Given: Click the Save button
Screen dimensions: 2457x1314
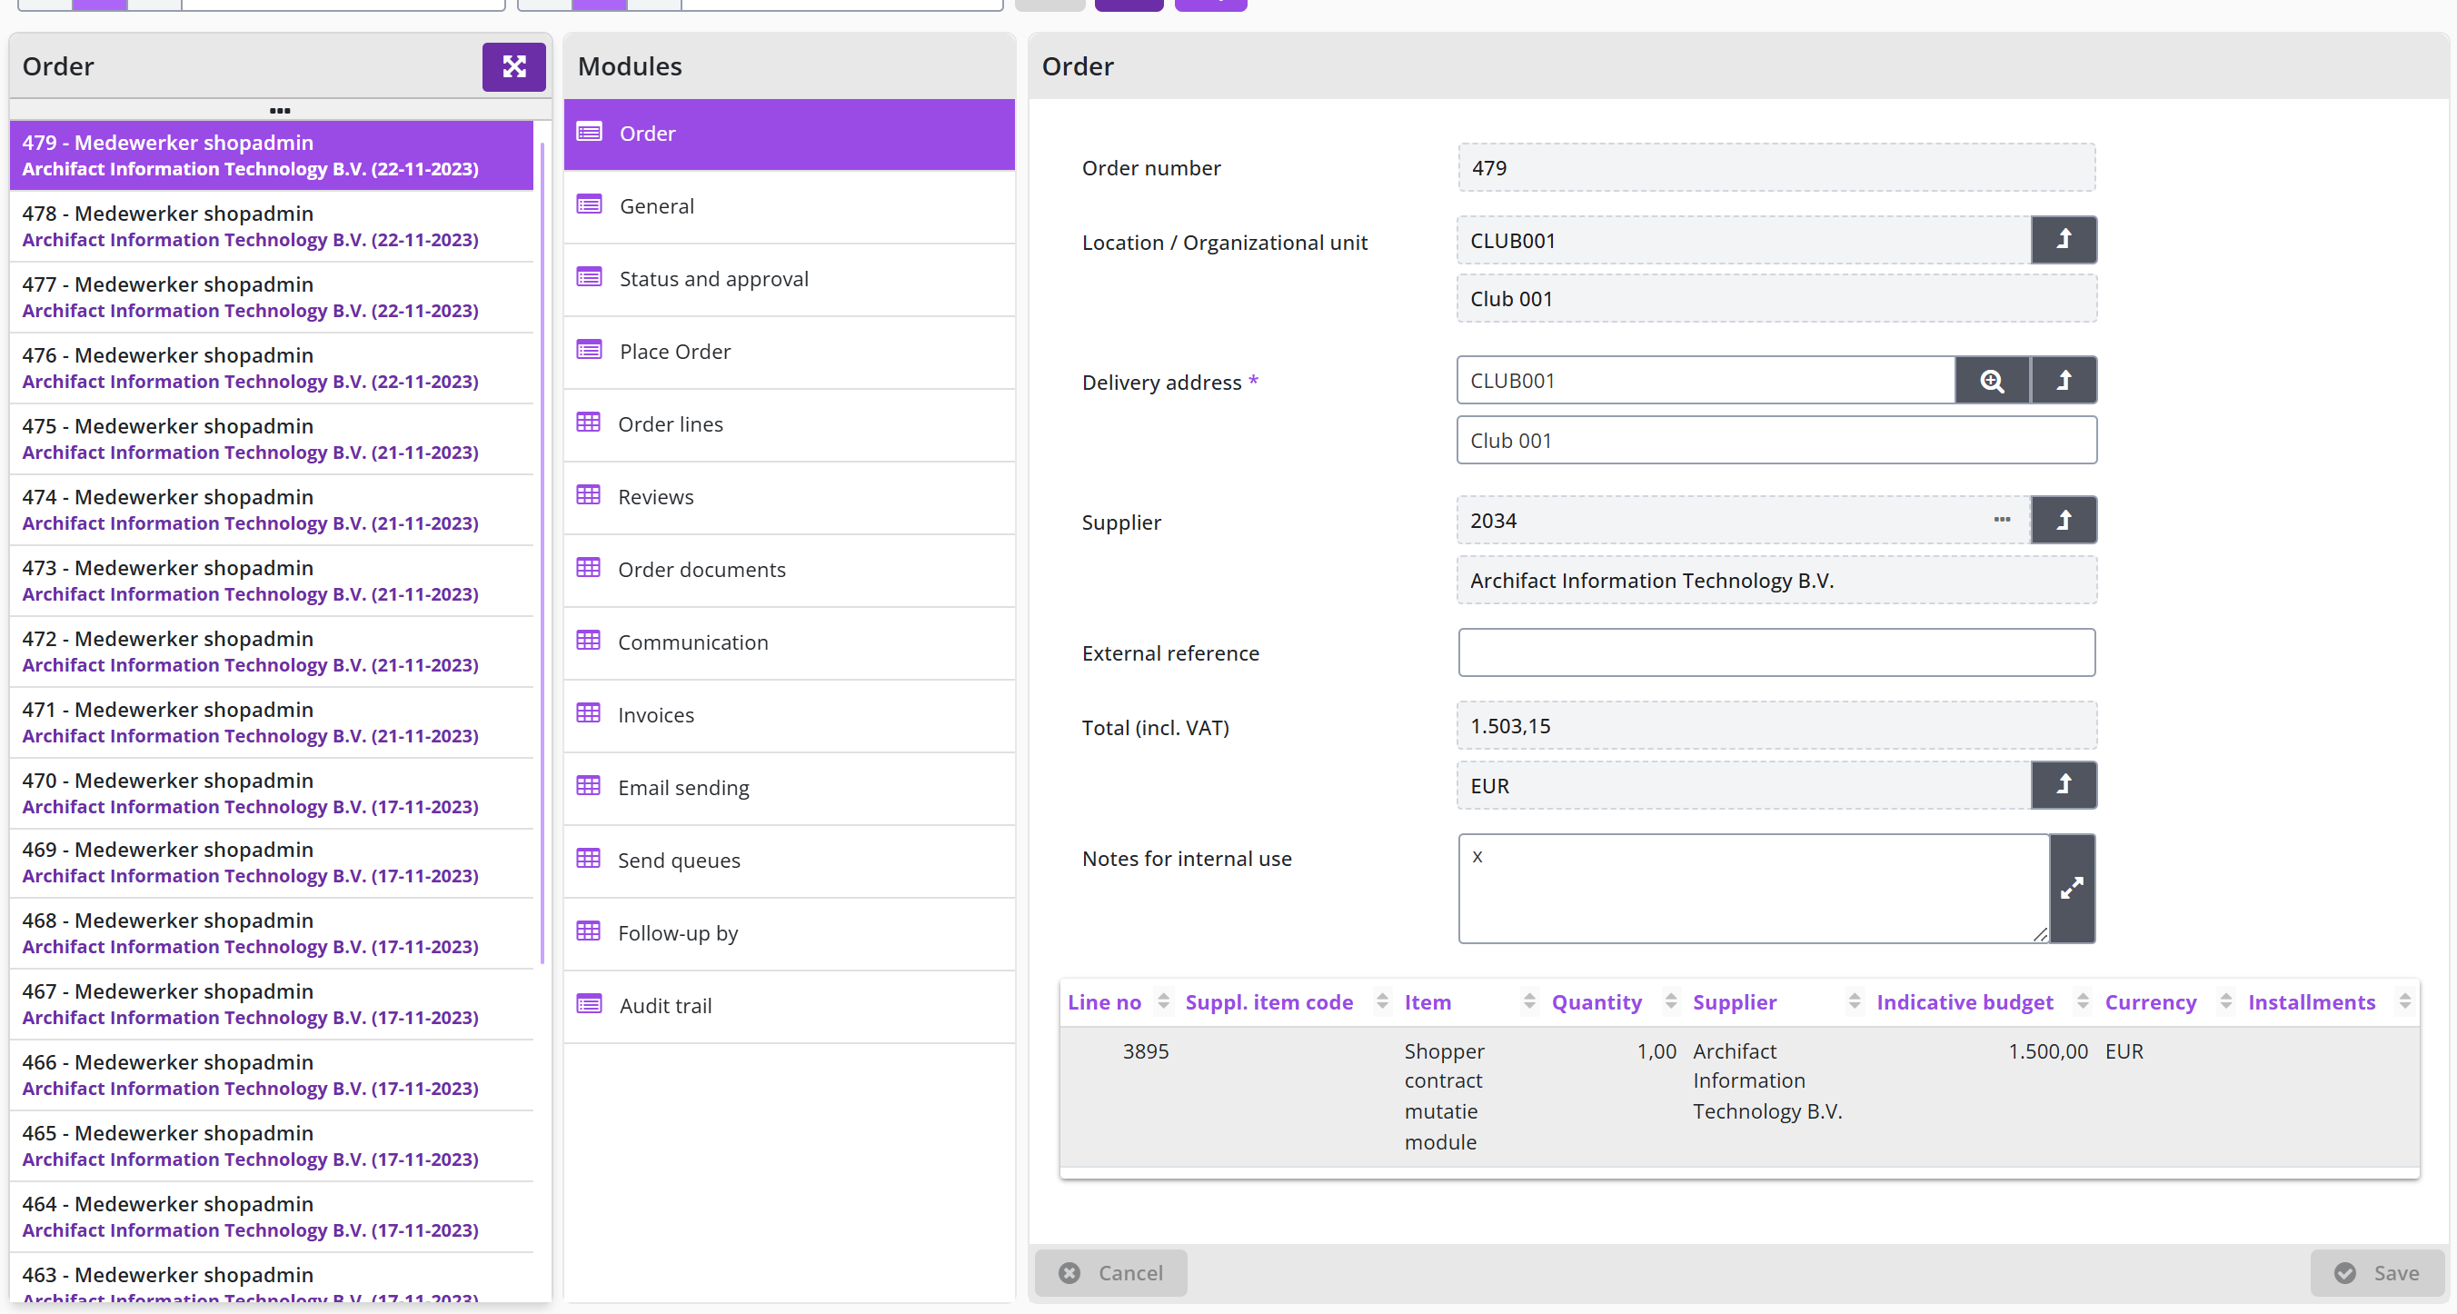Looking at the screenshot, I should tap(2377, 1273).
